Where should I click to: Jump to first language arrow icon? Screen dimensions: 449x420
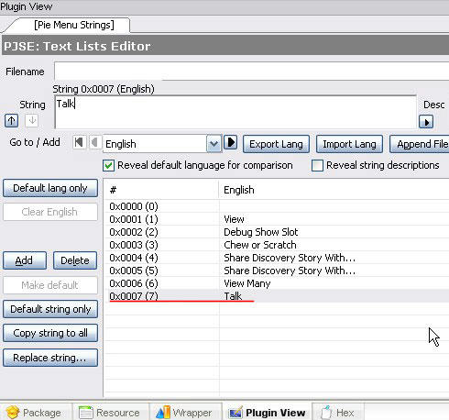79,142
